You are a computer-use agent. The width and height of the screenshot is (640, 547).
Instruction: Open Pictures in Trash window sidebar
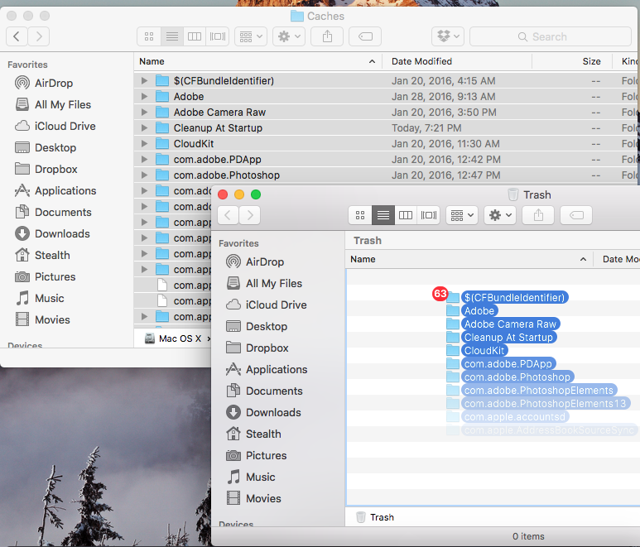point(256,456)
